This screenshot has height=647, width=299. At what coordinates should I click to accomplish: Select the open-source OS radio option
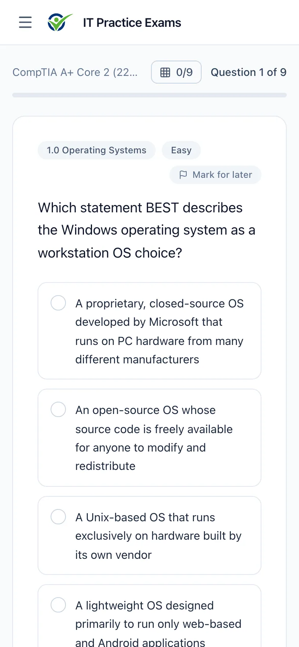58,409
